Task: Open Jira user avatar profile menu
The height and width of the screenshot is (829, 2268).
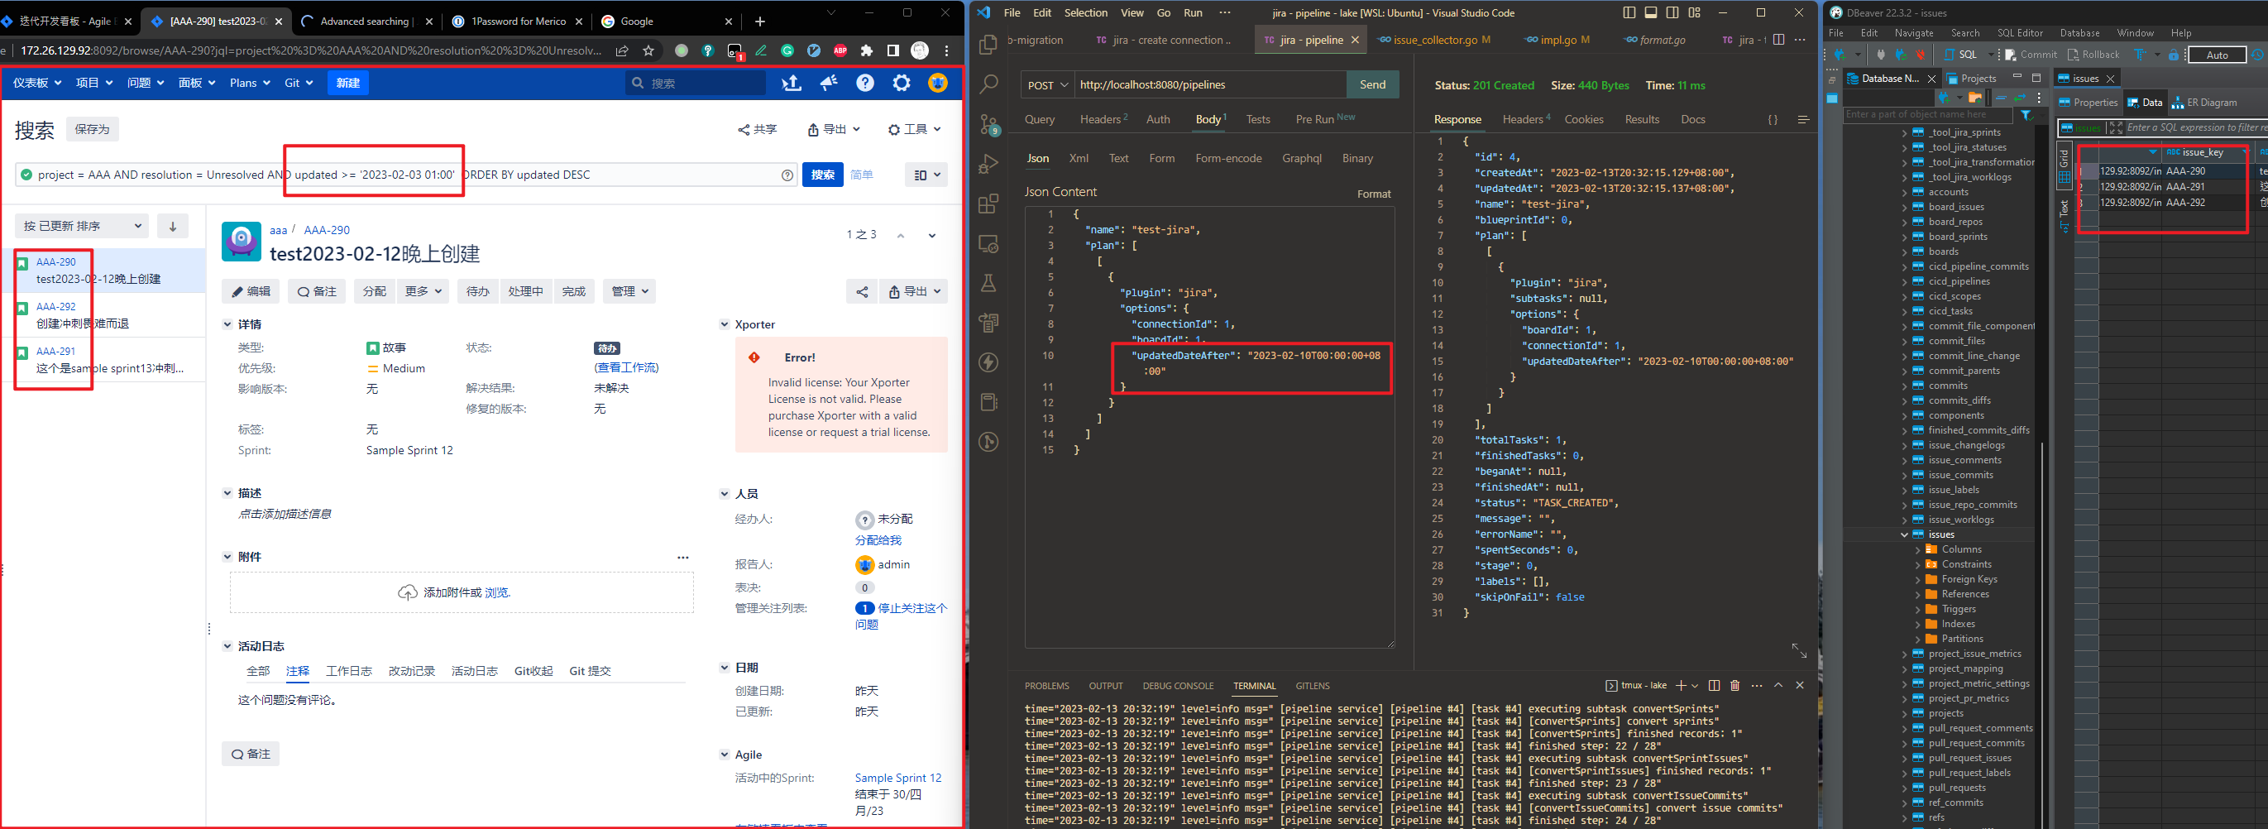Action: click(x=938, y=83)
